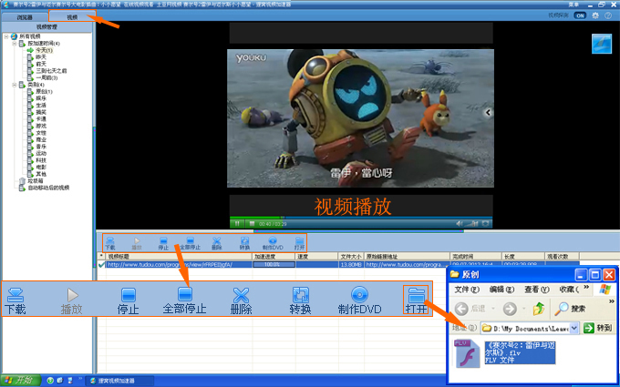Select 昨天 in the video tree
620x387 pixels.
(x=41, y=57)
